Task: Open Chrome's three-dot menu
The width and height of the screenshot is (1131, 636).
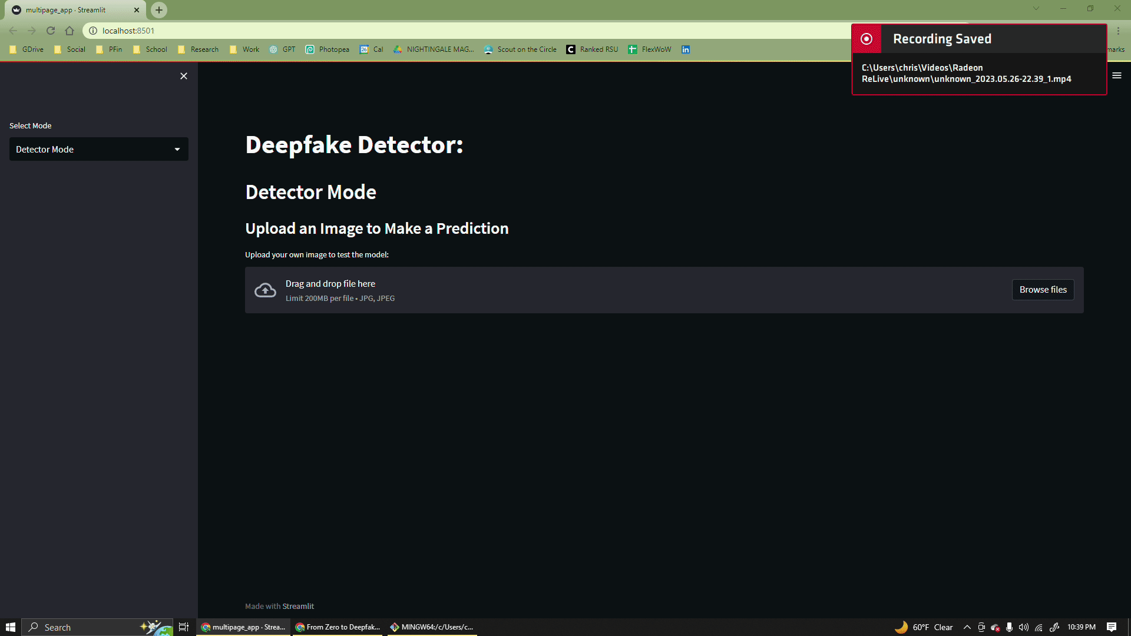Action: (1118, 31)
